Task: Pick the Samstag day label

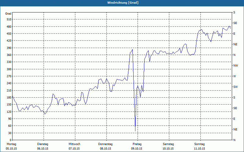Action: tap(168, 144)
